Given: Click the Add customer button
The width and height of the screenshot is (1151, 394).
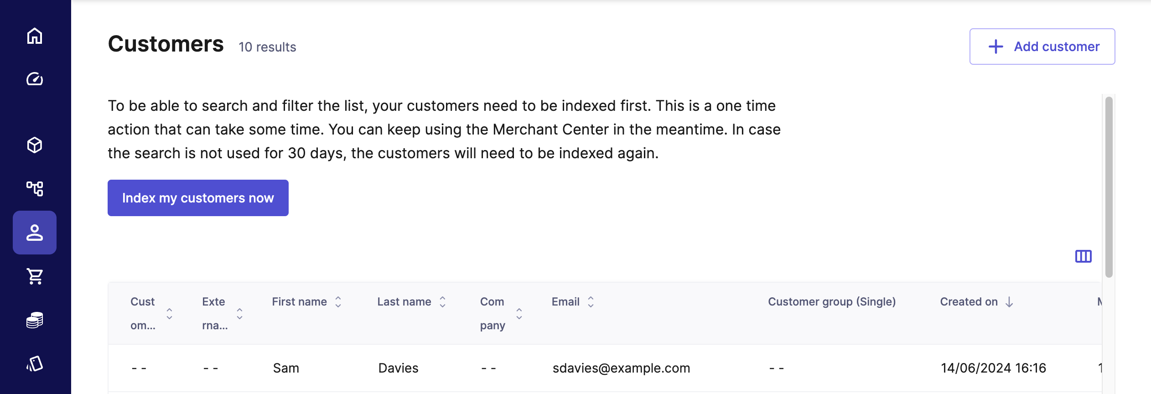Looking at the screenshot, I should tap(1042, 47).
